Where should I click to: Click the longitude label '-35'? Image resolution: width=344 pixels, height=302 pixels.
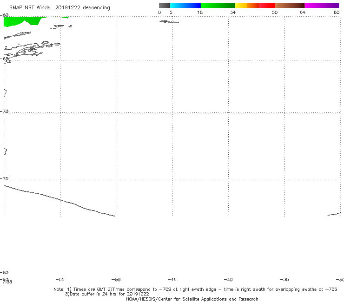tap(284, 279)
